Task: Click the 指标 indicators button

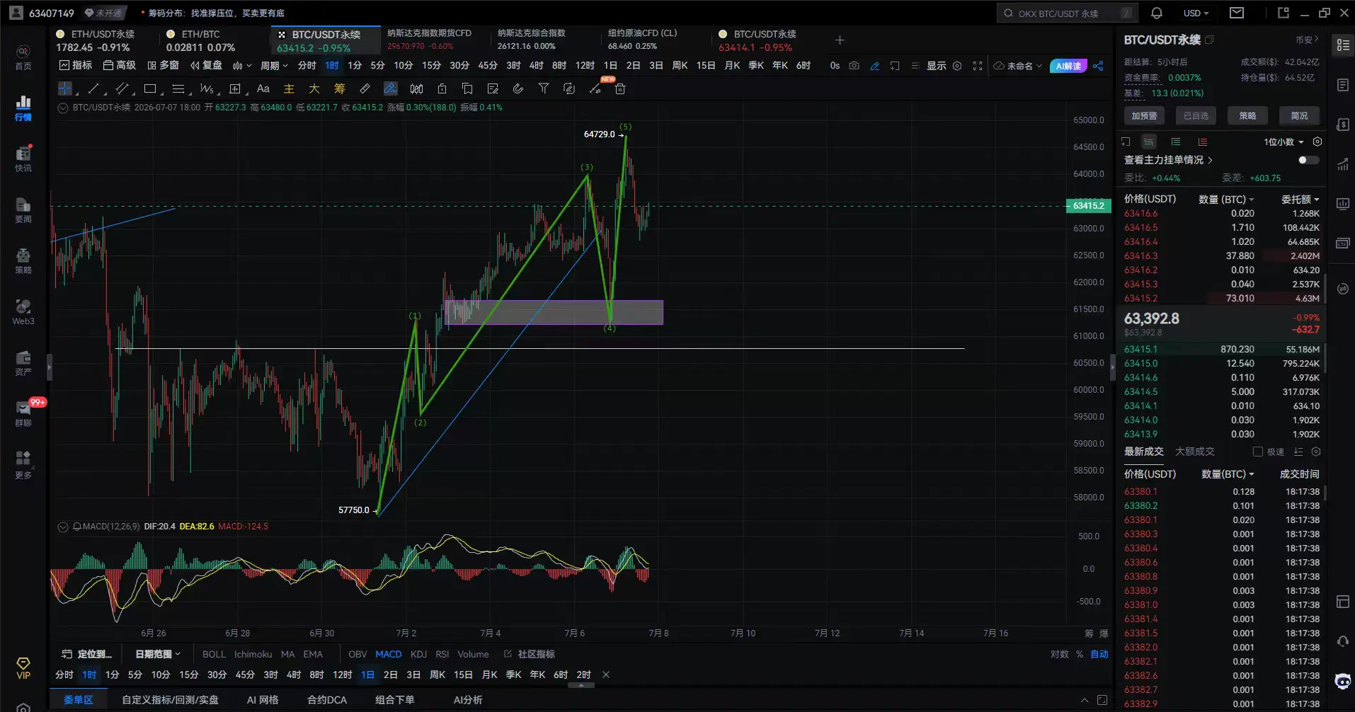Action: point(76,65)
